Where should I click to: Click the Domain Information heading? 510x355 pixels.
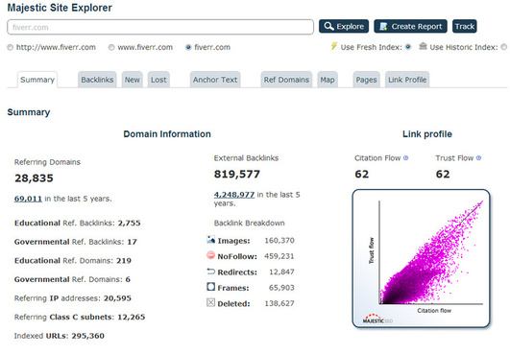click(167, 134)
